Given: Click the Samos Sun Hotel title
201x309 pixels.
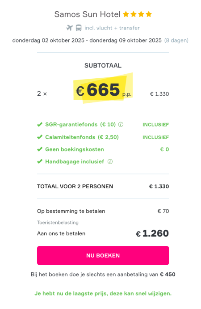Looking at the screenshot, I should (x=88, y=14).
